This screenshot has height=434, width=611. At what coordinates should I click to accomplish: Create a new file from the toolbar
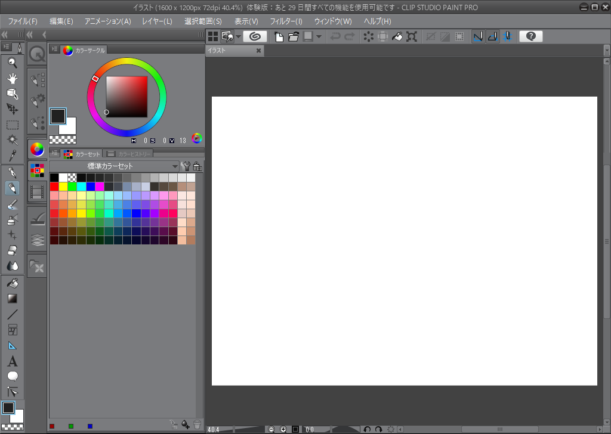coord(279,36)
